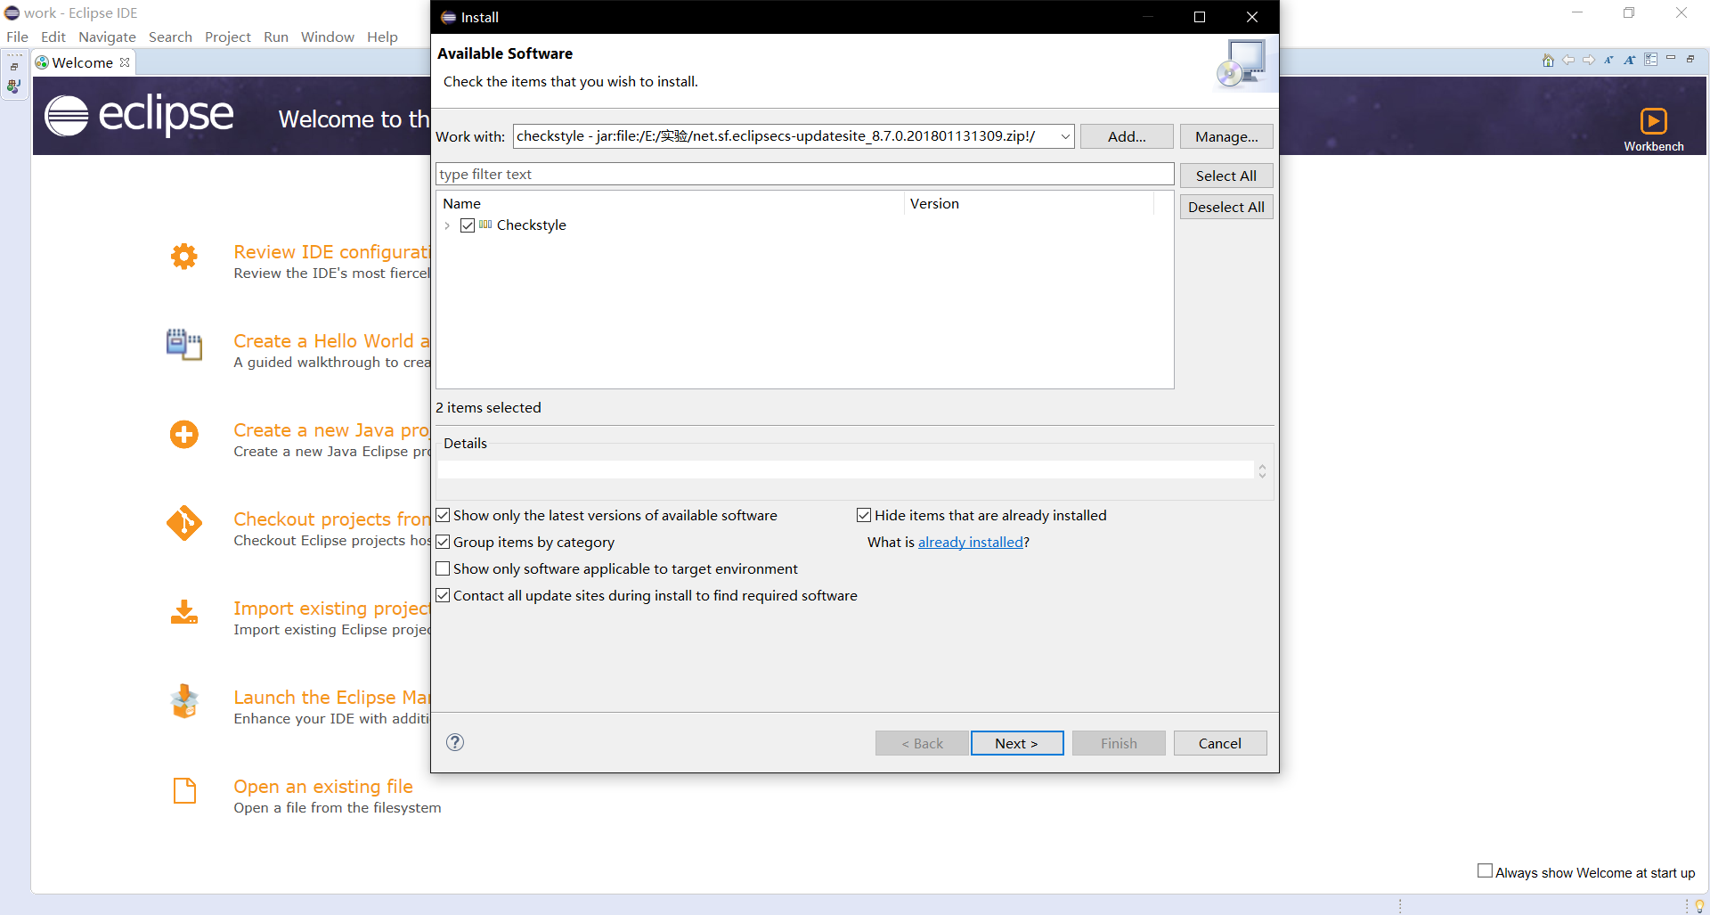Click the tip-of-the-day lightbulb in status bar

pos(1699,906)
